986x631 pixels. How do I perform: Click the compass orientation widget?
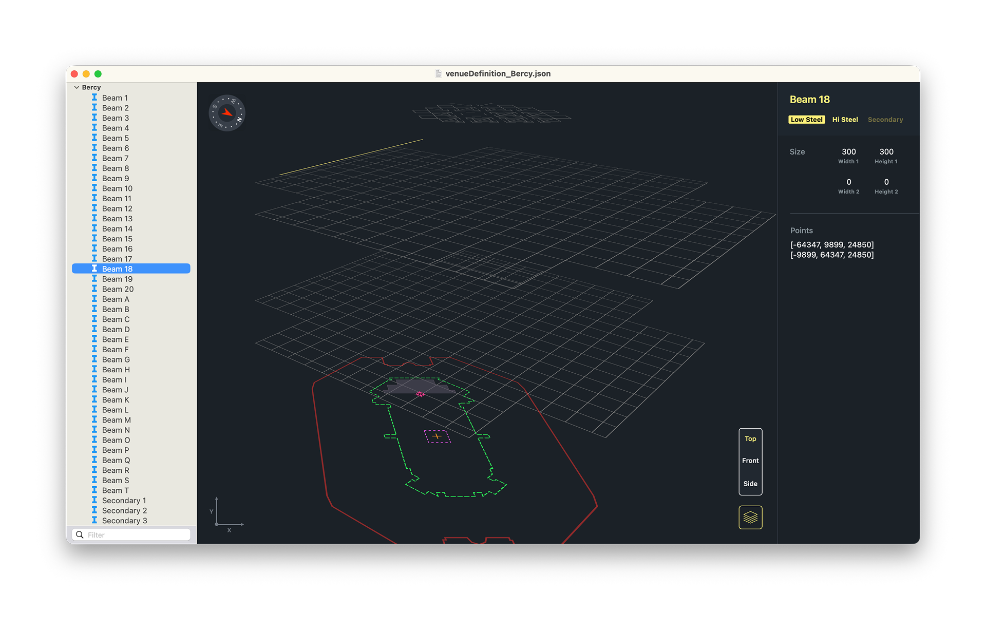(x=227, y=112)
